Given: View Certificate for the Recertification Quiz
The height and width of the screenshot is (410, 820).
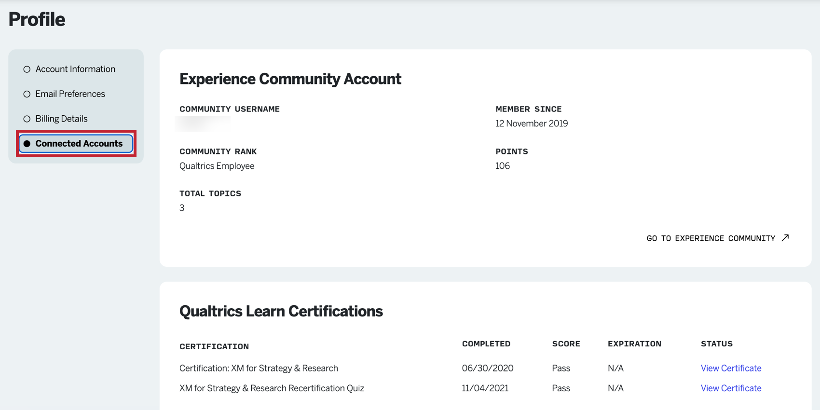Looking at the screenshot, I should 731,388.
